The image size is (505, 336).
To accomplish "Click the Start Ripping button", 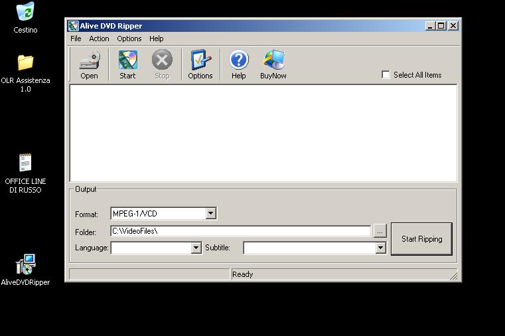I will point(421,239).
